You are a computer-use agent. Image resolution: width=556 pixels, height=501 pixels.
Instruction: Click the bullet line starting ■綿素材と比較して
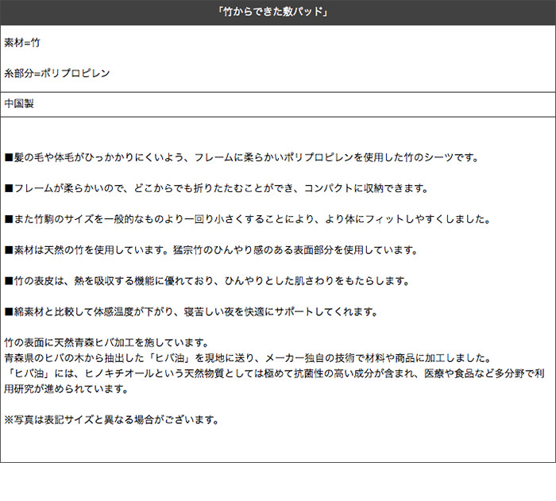191,312
